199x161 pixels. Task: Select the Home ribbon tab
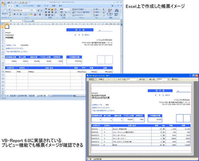(x=10, y=6)
